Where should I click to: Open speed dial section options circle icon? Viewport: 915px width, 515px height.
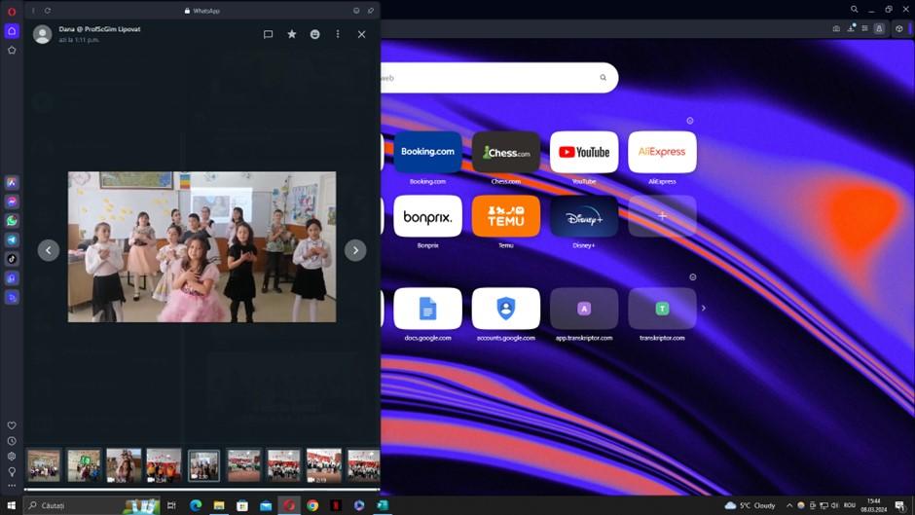pos(690,121)
